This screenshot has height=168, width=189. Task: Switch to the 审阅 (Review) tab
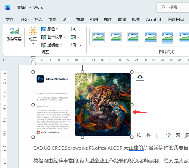[122, 19]
